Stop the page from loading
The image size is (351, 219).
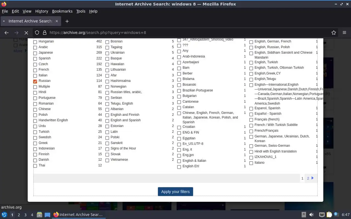tap(26, 33)
